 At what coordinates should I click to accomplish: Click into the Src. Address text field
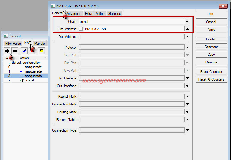(x=134, y=29)
